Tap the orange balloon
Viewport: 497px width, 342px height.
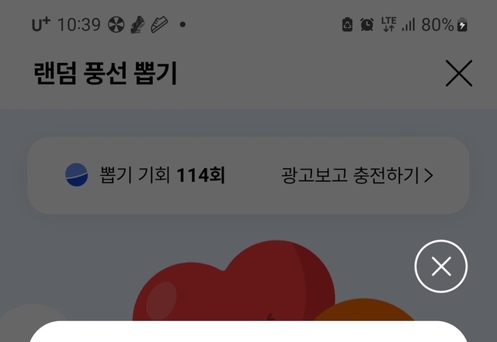coord(363,309)
